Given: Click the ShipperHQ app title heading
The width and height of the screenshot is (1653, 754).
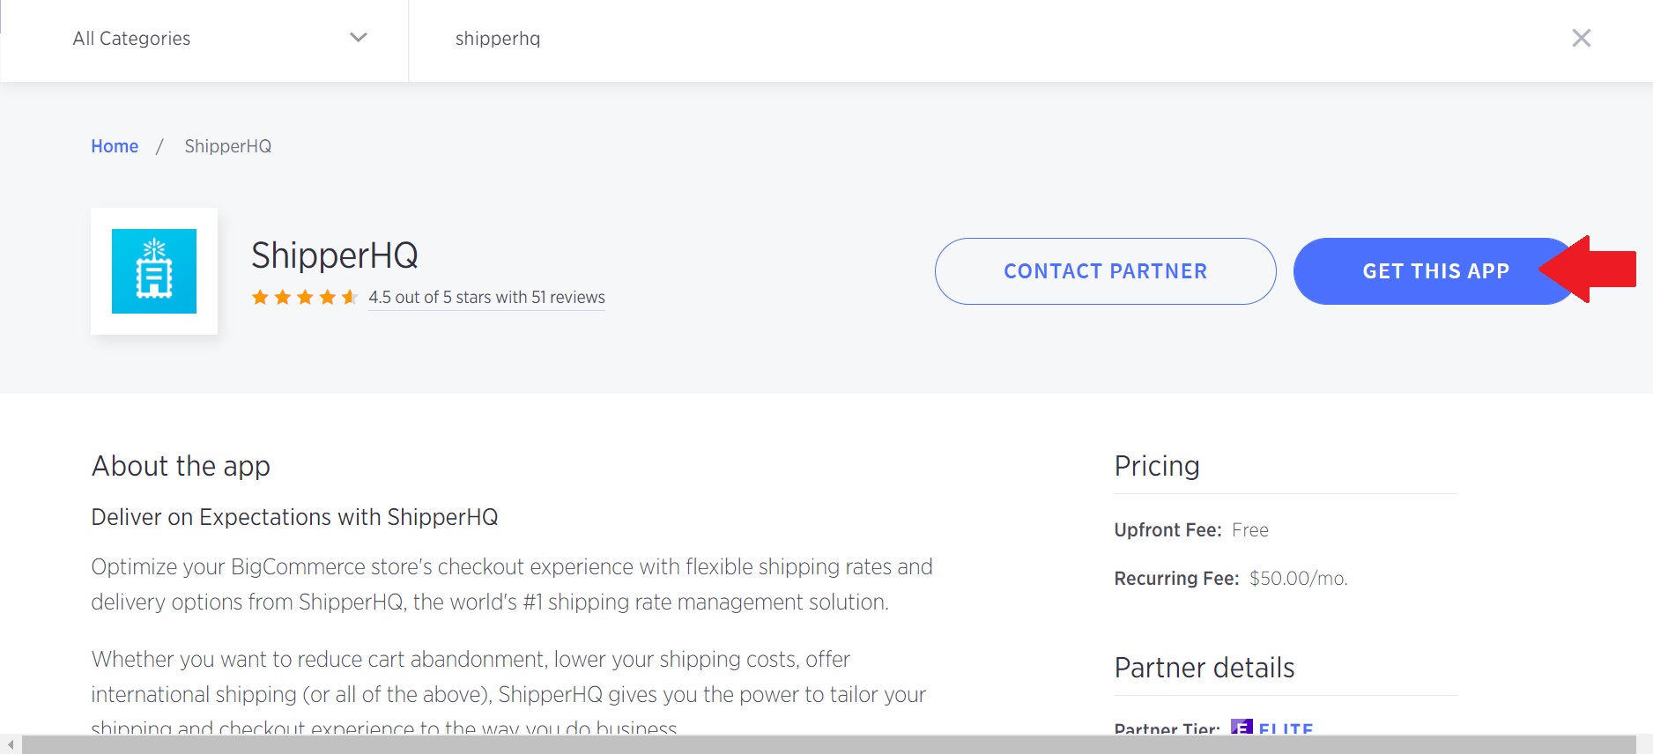Looking at the screenshot, I should [335, 255].
